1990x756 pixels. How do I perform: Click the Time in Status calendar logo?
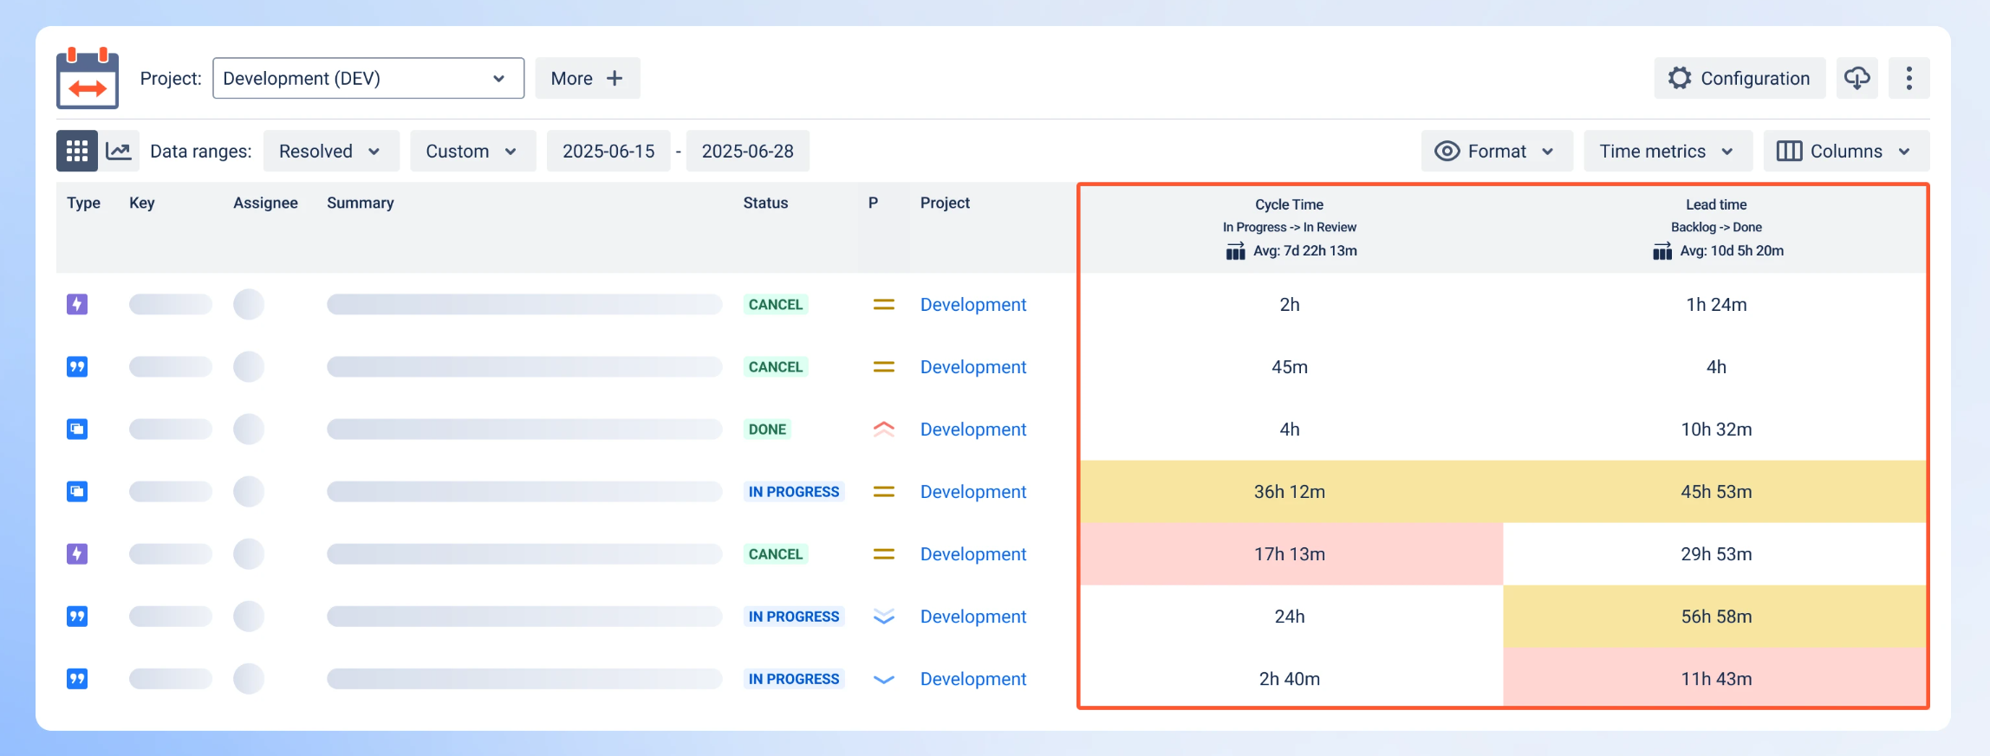[x=88, y=78]
